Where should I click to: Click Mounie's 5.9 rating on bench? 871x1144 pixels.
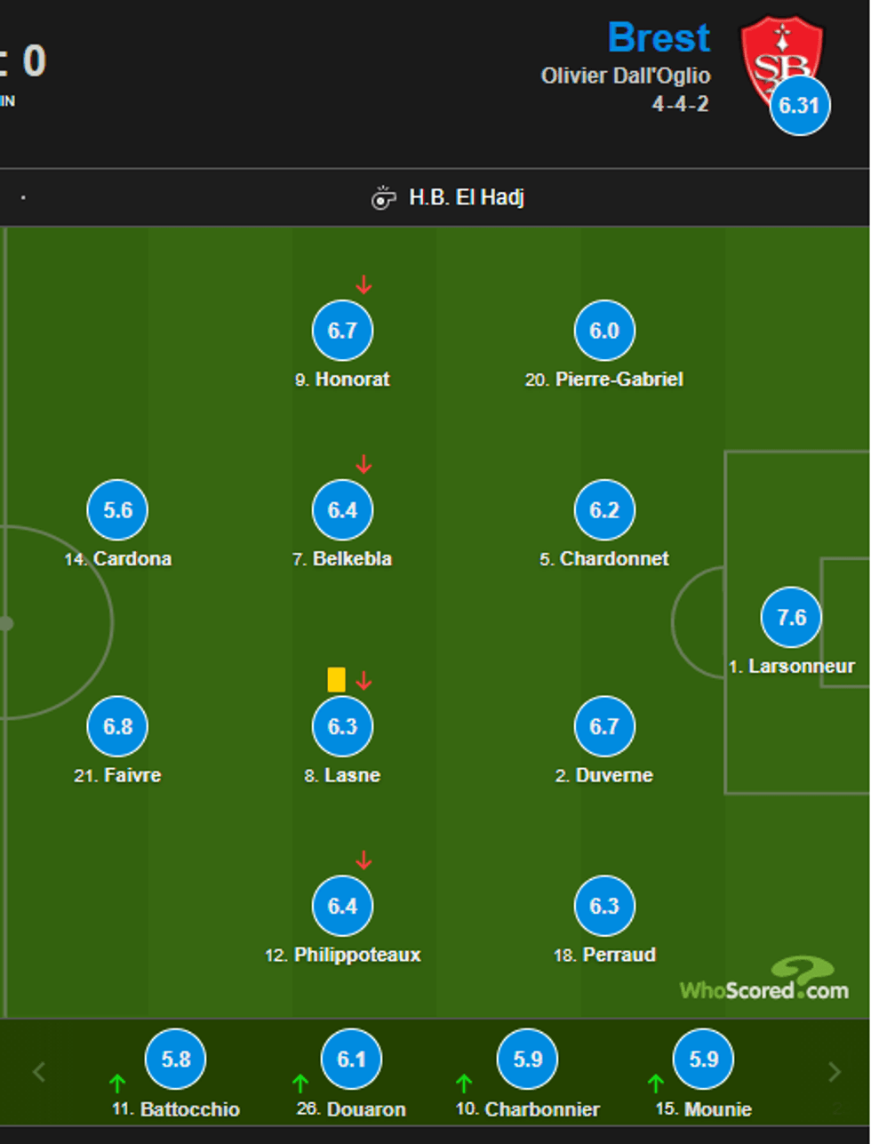tap(703, 1060)
